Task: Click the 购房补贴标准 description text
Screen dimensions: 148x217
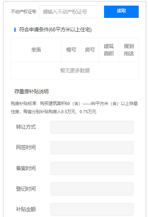Action: click(x=74, y=108)
